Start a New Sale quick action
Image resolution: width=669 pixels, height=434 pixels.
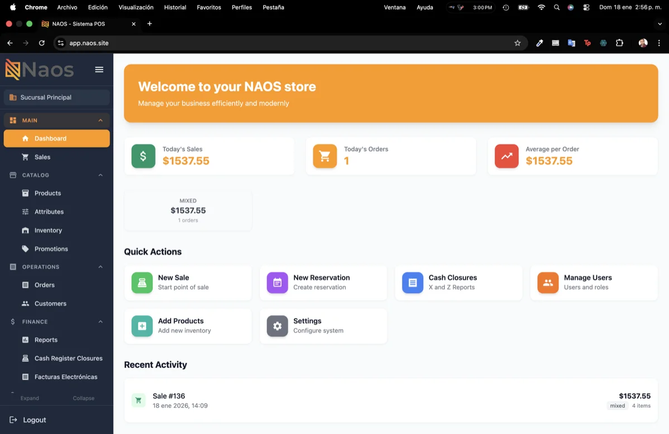coord(188,282)
